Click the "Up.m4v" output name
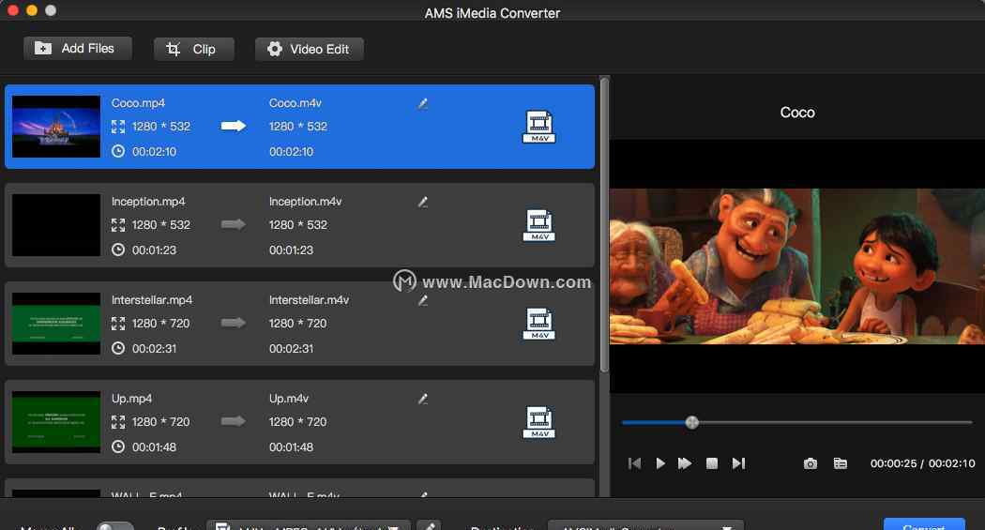This screenshot has width=985, height=530. coord(289,399)
